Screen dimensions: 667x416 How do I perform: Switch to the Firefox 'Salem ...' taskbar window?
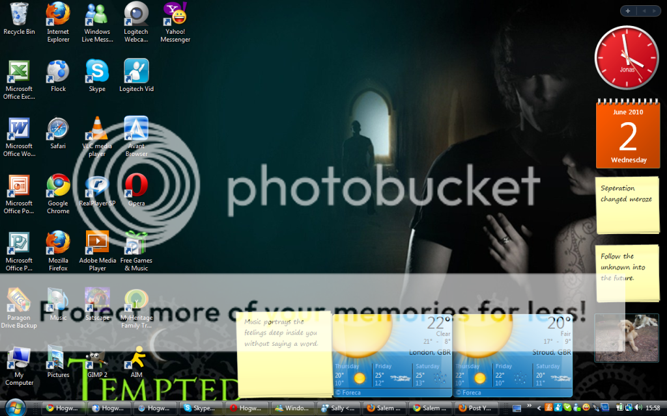click(x=385, y=408)
